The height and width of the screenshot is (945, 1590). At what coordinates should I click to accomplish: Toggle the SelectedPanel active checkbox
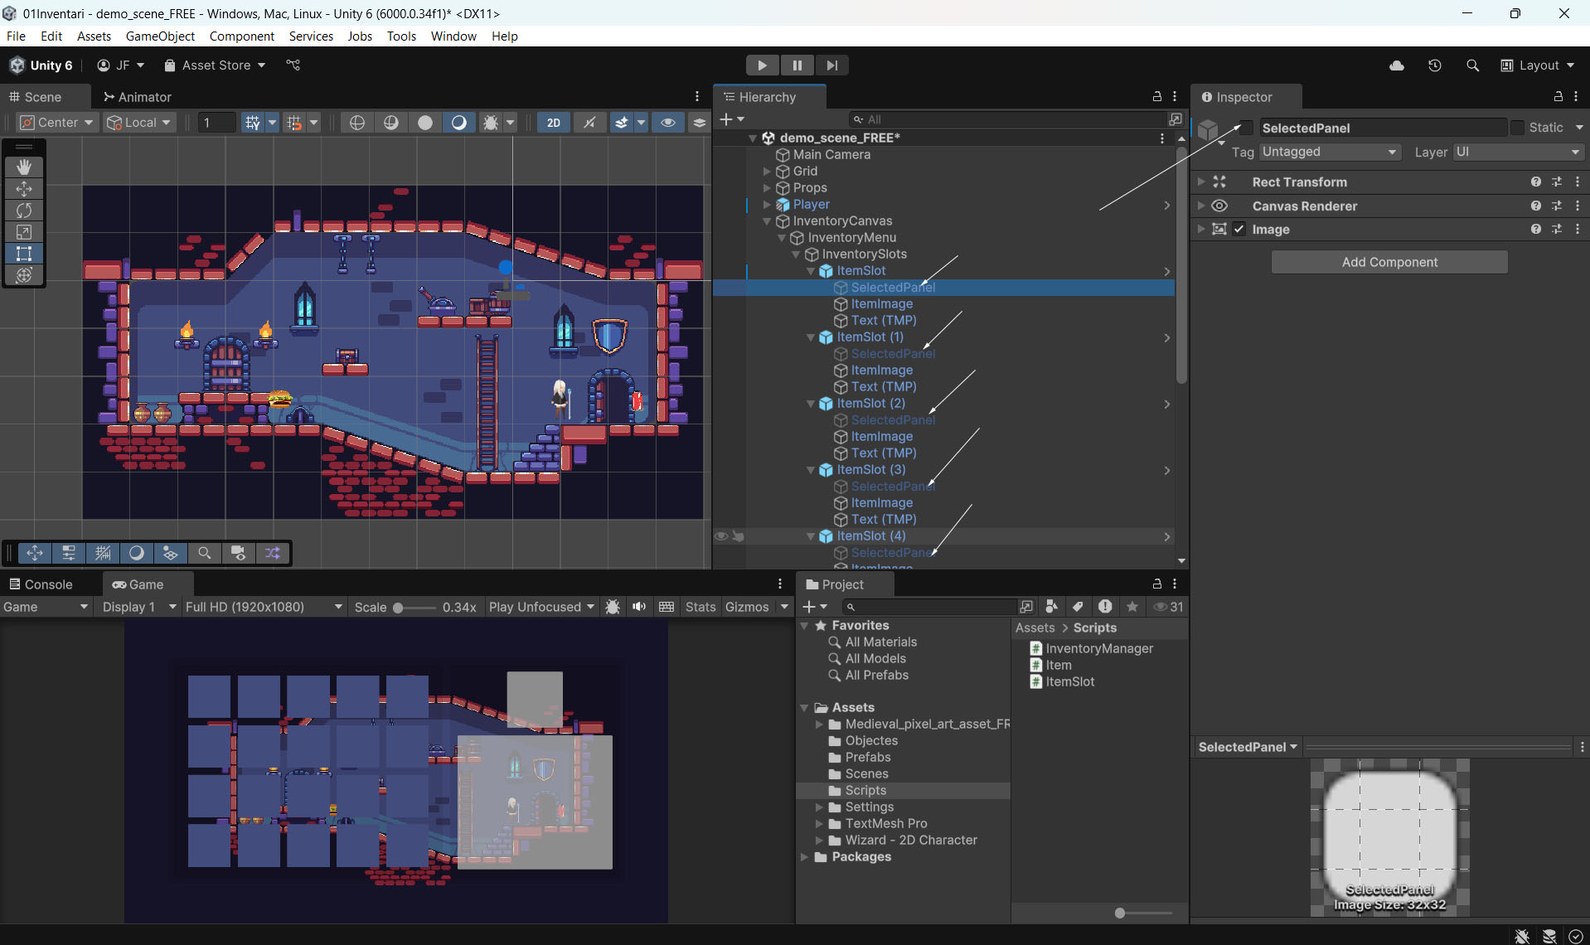tap(1246, 128)
